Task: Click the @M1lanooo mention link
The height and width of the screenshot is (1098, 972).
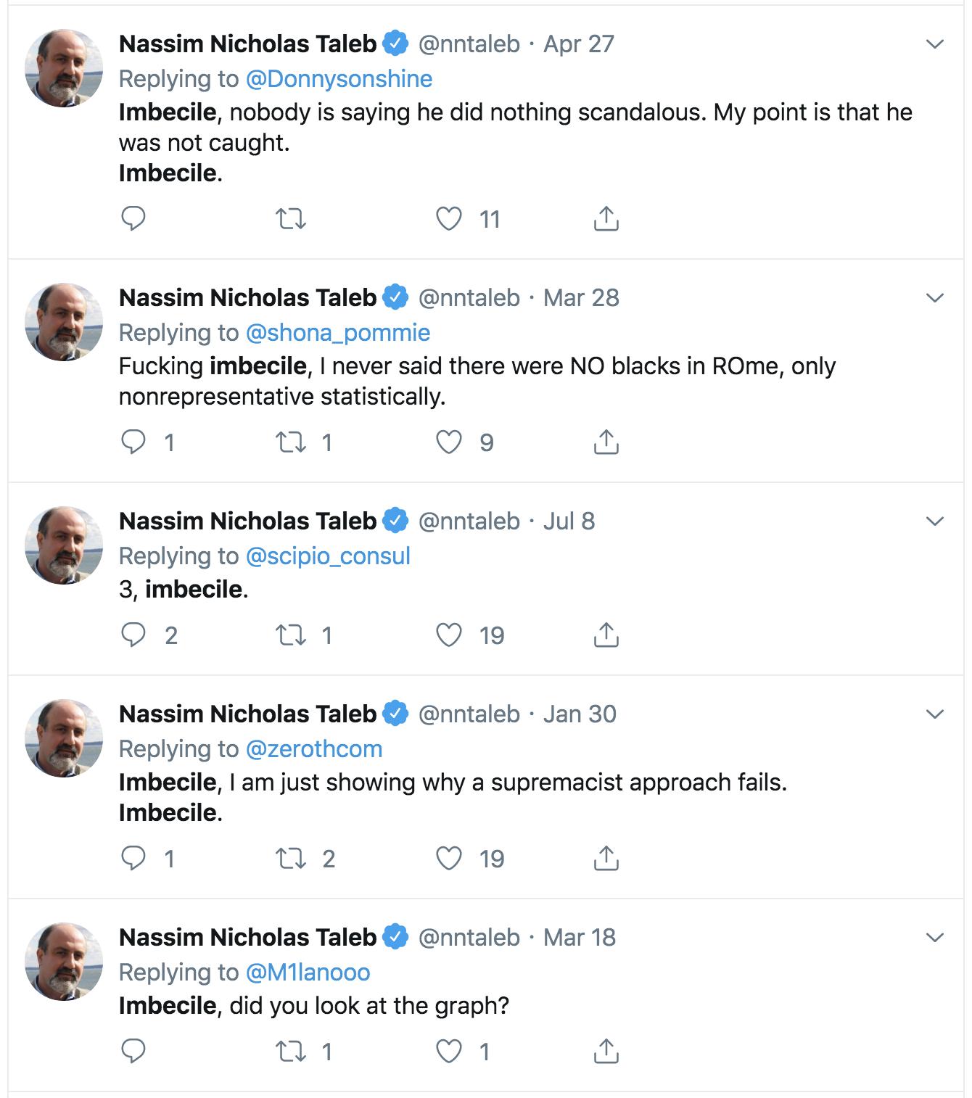Action: tap(308, 972)
